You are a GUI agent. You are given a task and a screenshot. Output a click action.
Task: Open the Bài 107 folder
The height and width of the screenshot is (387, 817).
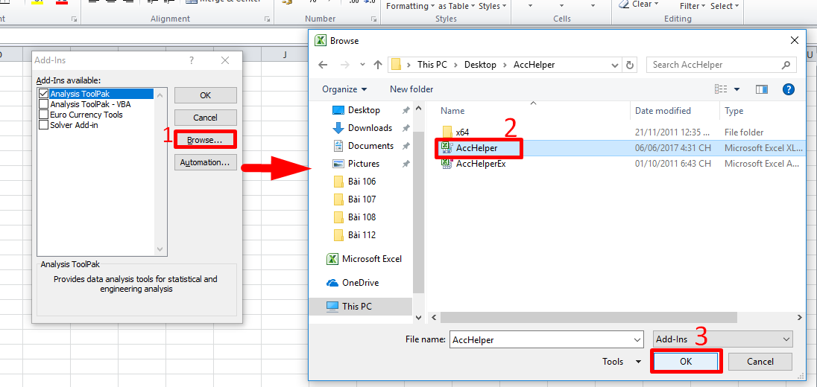click(x=362, y=199)
